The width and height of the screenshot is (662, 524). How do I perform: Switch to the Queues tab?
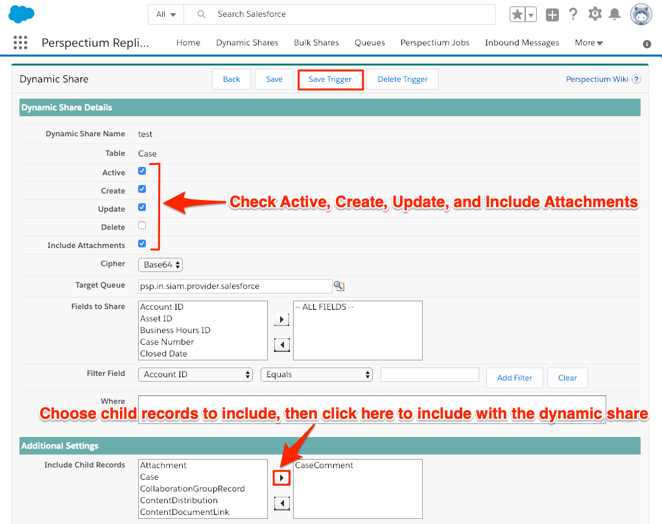[x=370, y=43]
